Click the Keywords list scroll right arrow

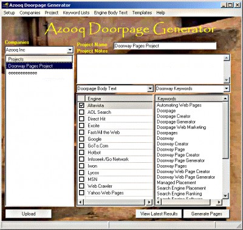219,202
